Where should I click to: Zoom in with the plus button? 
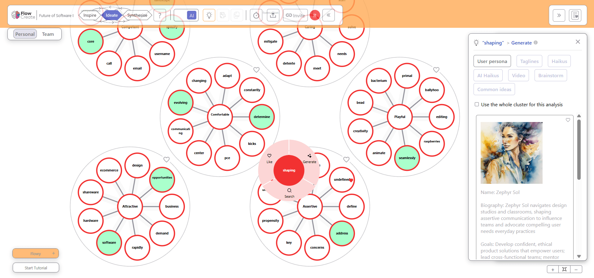point(553,269)
